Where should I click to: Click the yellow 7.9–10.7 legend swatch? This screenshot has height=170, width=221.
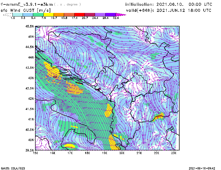[49, 15]
